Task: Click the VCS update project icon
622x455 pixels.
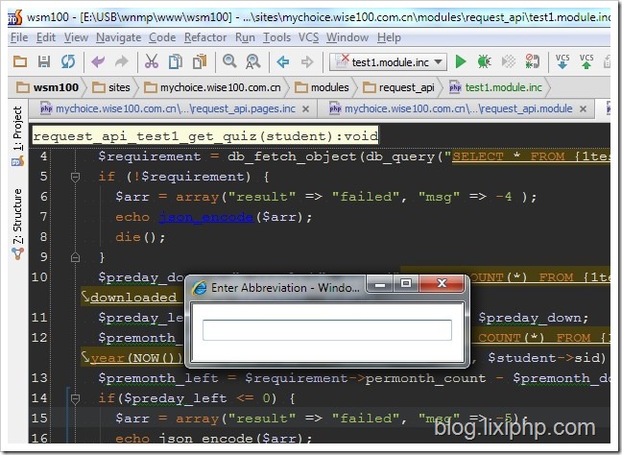Action: pyautogui.click(x=562, y=61)
